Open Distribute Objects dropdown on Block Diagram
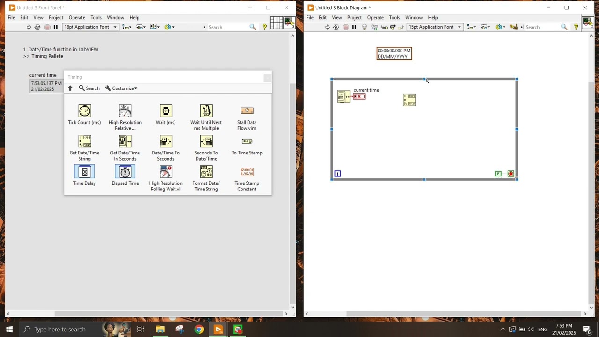The image size is (599, 337). point(485,27)
